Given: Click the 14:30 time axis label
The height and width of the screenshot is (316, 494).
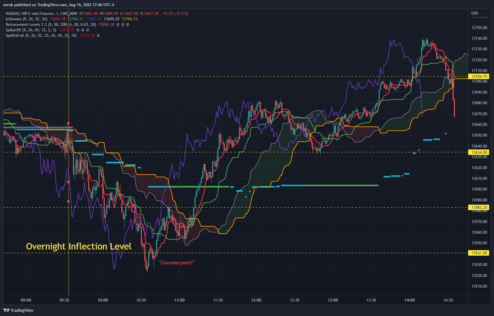Looking at the screenshot, I should point(448,300).
